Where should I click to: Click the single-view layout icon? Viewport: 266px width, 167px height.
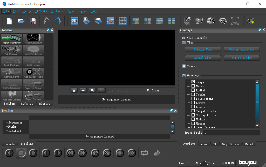pyautogui.click(x=136, y=21)
